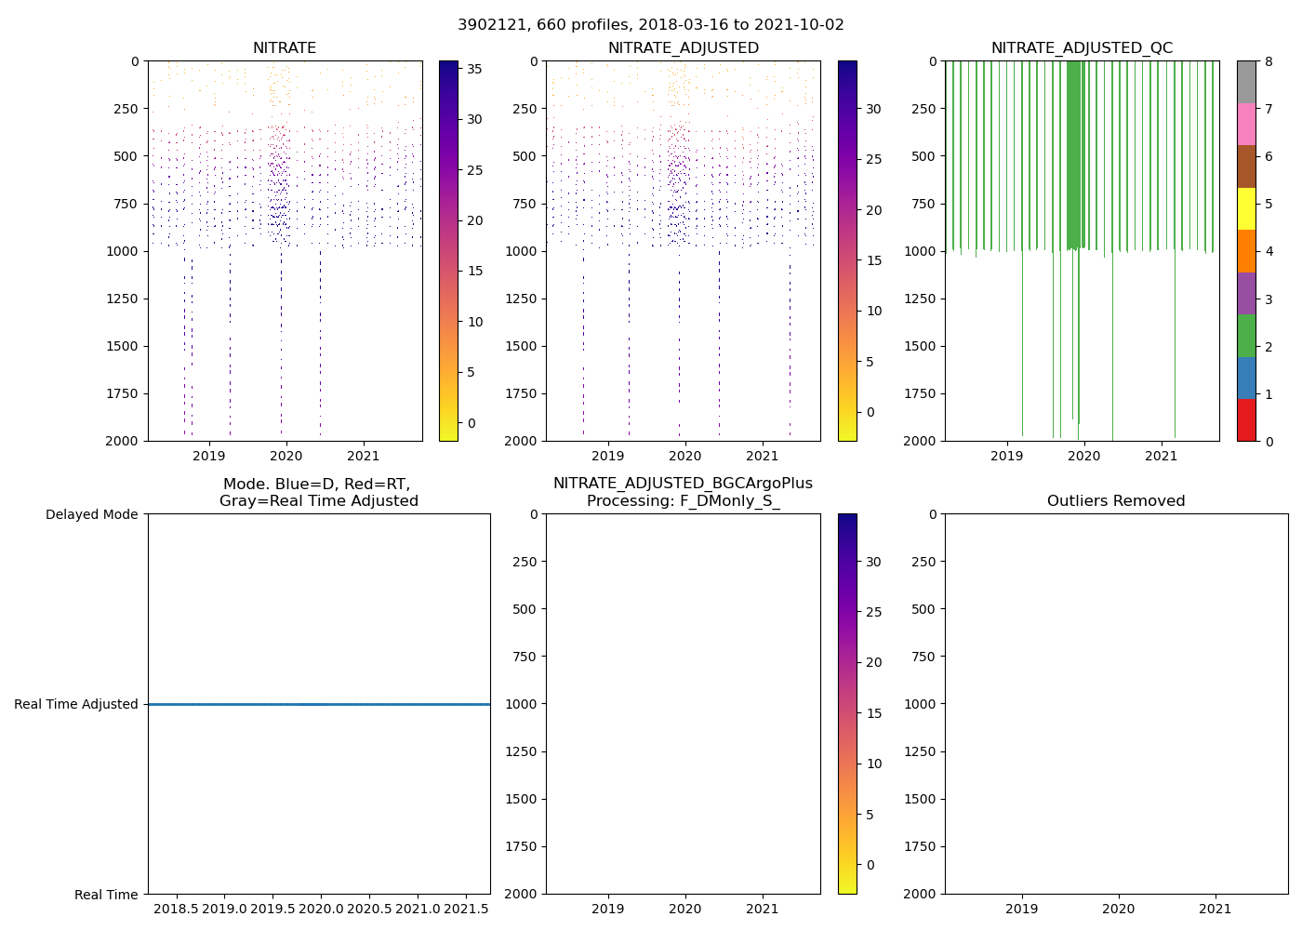The width and height of the screenshot is (1302, 930).
Task: Click the brown QC colorbar segment
Action: click(x=1246, y=166)
